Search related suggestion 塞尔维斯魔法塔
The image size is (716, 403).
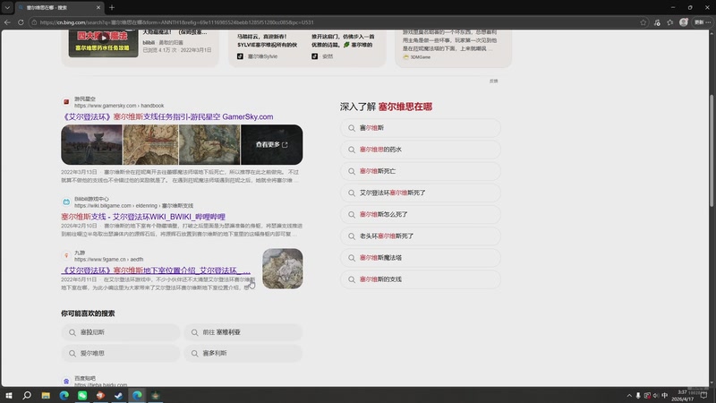(x=420, y=258)
